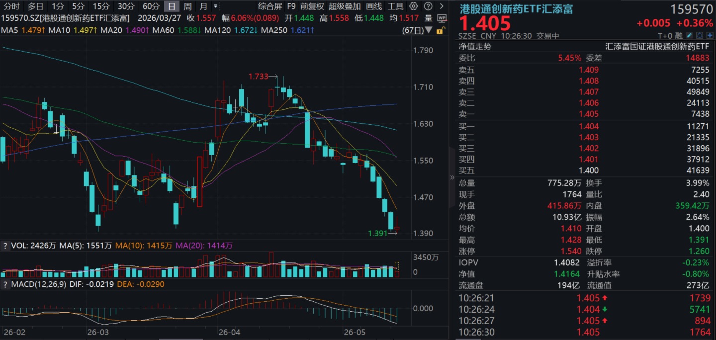Open the 工具 tools menu
This screenshot has height=340, width=716.
(396, 6)
